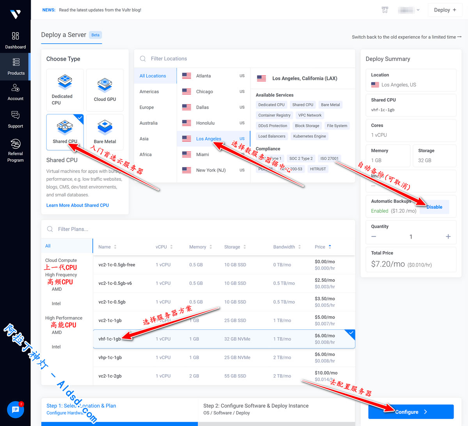Select plan vc2-1c-1gb
The height and width of the screenshot is (426, 468).
pyautogui.click(x=224, y=320)
